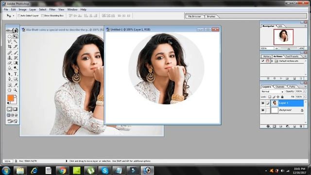
Task: Toggle Lock image pixels
Action: point(274,97)
